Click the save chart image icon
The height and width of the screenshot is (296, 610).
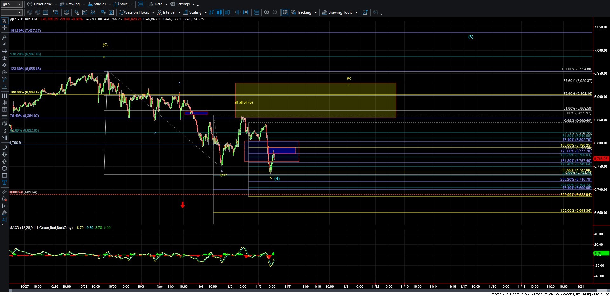click(x=85, y=12)
